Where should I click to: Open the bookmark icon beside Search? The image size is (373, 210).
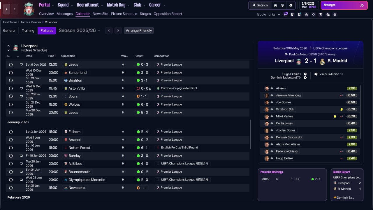275,5
